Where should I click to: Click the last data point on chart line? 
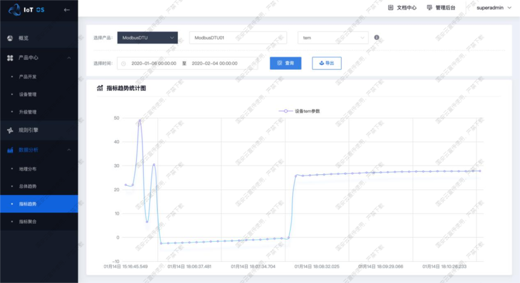[480, 171]
